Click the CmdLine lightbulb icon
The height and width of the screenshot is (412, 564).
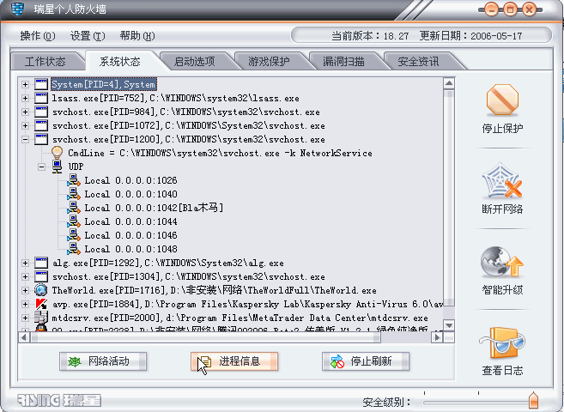tap(58, 153)
